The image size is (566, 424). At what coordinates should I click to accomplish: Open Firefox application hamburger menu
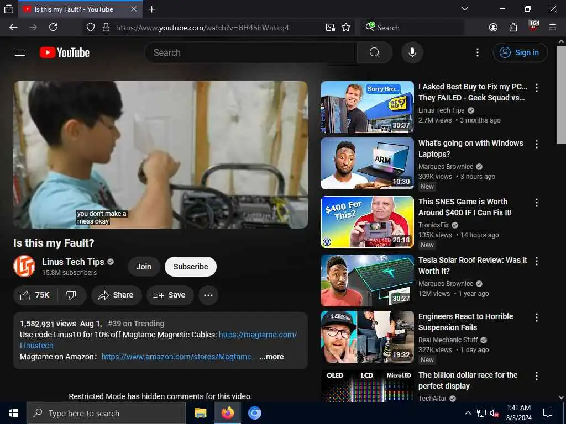553,28
